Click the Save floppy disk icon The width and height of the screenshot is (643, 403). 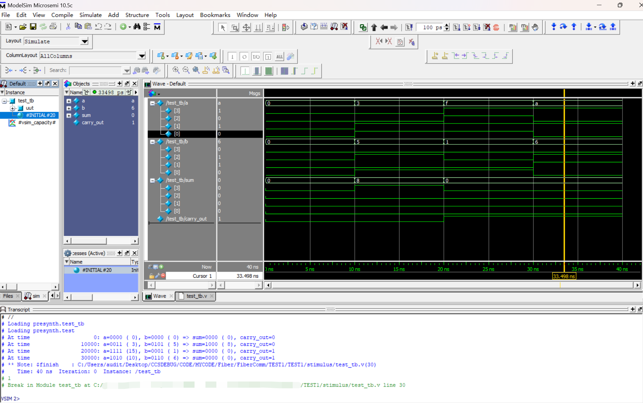(33, 27)
